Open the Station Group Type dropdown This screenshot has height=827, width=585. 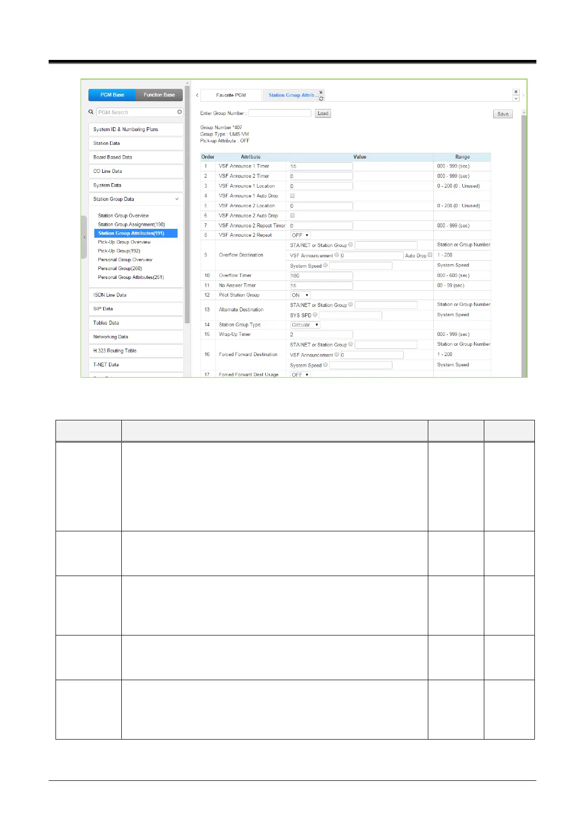(305, 325)
